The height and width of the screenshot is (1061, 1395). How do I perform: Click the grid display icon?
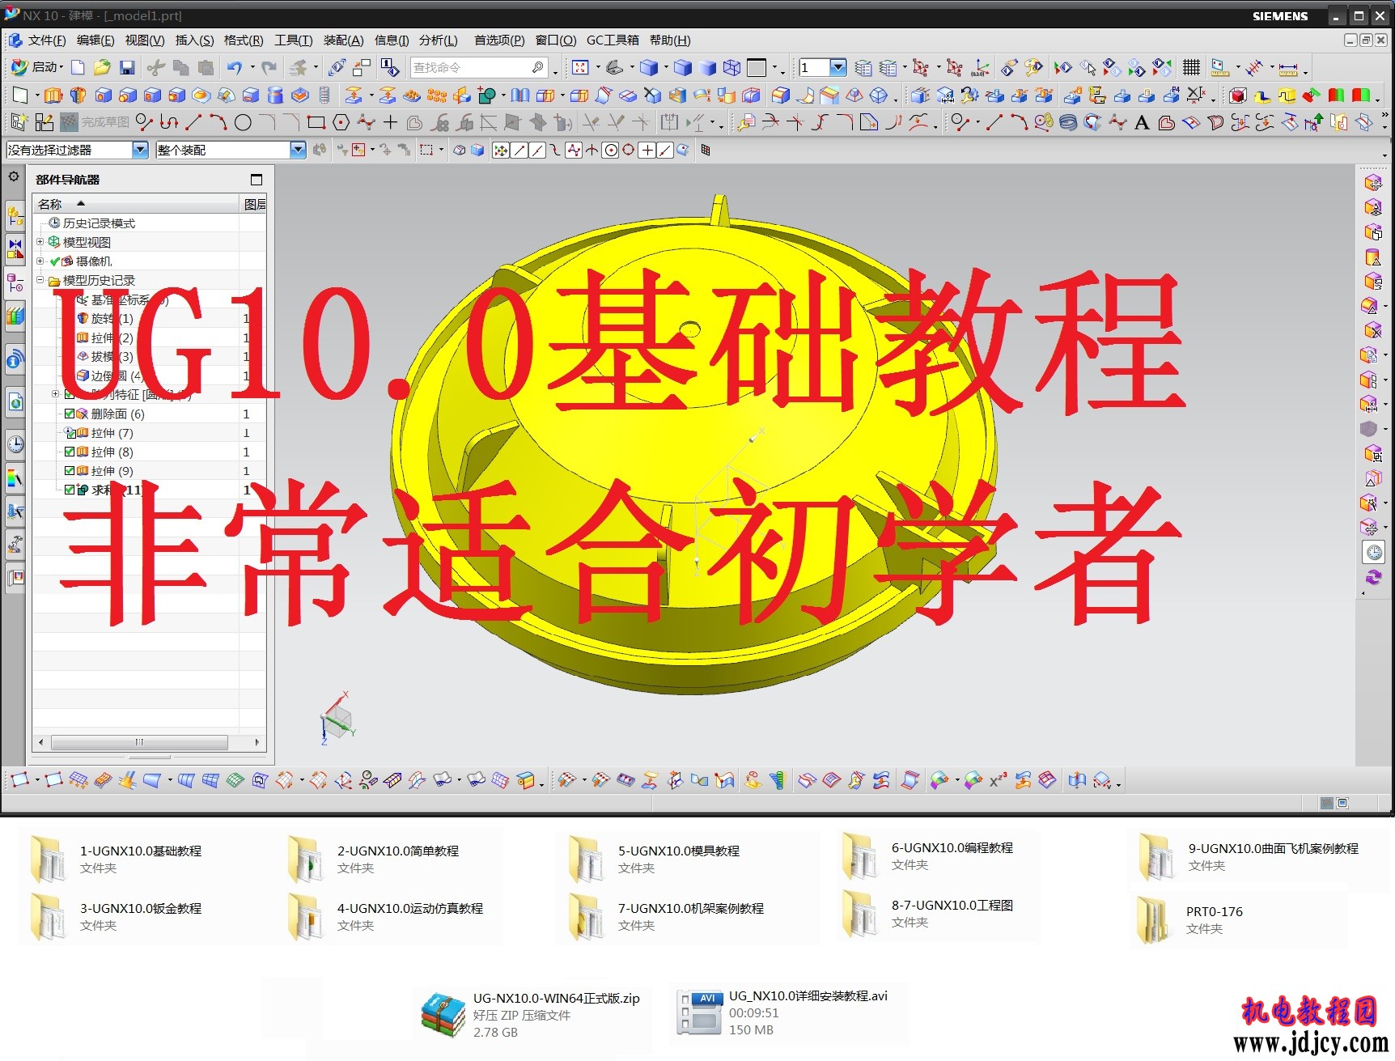(x=1191, y=67)
